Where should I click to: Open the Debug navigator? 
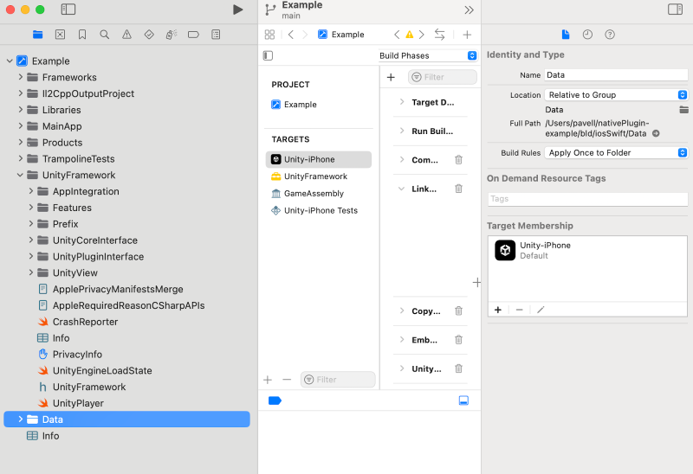tap(171, 35)
